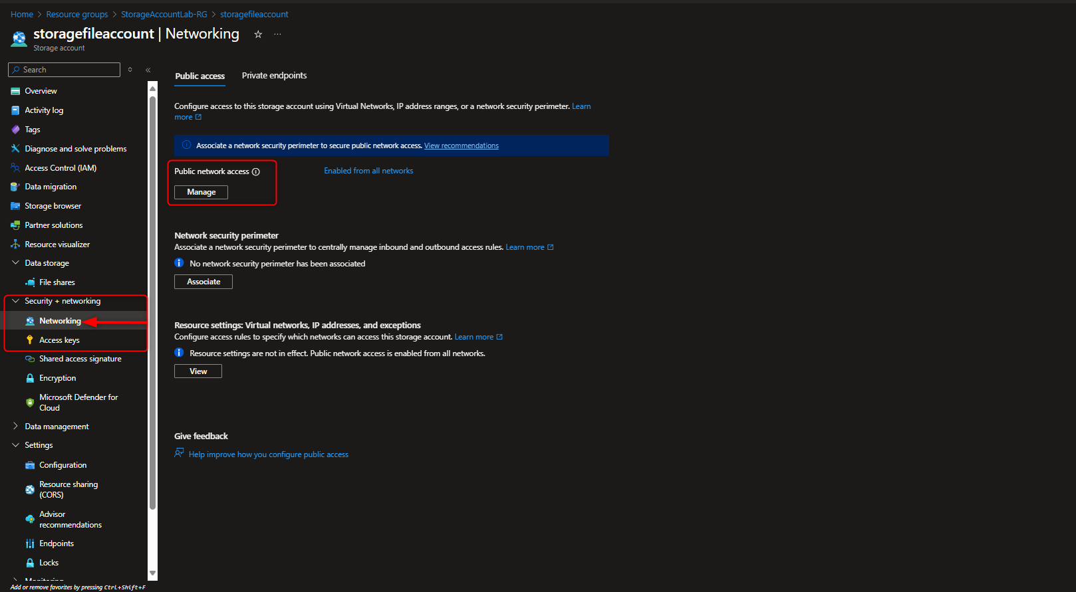Click the Data migration icon
The width and height of the screenshot is (1076, 592).
15,187
